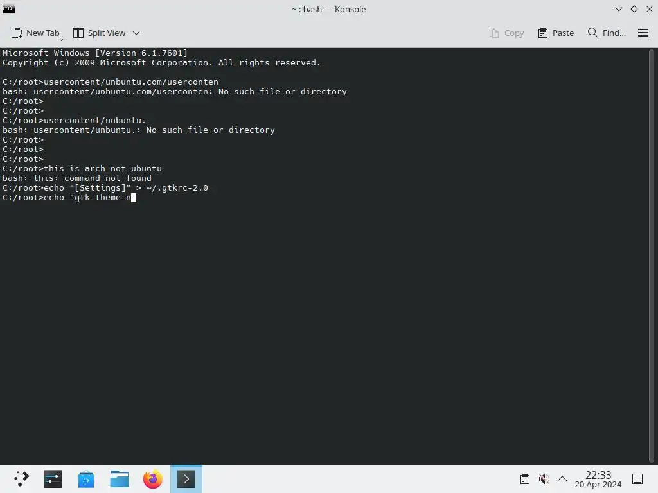This screenshot has width=658, height=493.
Task: Close the Konsole window
Action: coord(649,9)
